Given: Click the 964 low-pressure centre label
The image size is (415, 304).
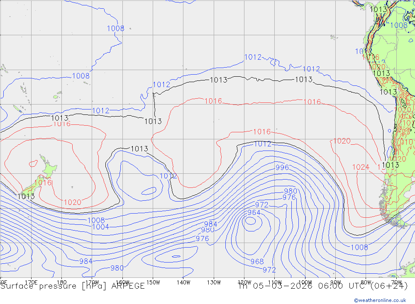Looking at the screenshot, I should pos(254,213).
